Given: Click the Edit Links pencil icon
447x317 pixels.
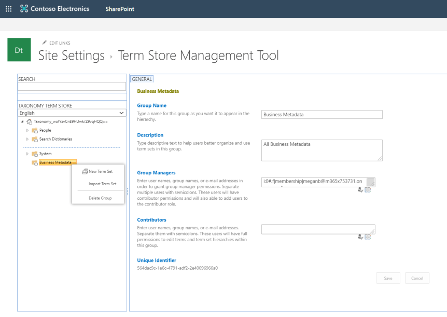Looking at the screenshot, I should tap(45, 43).
